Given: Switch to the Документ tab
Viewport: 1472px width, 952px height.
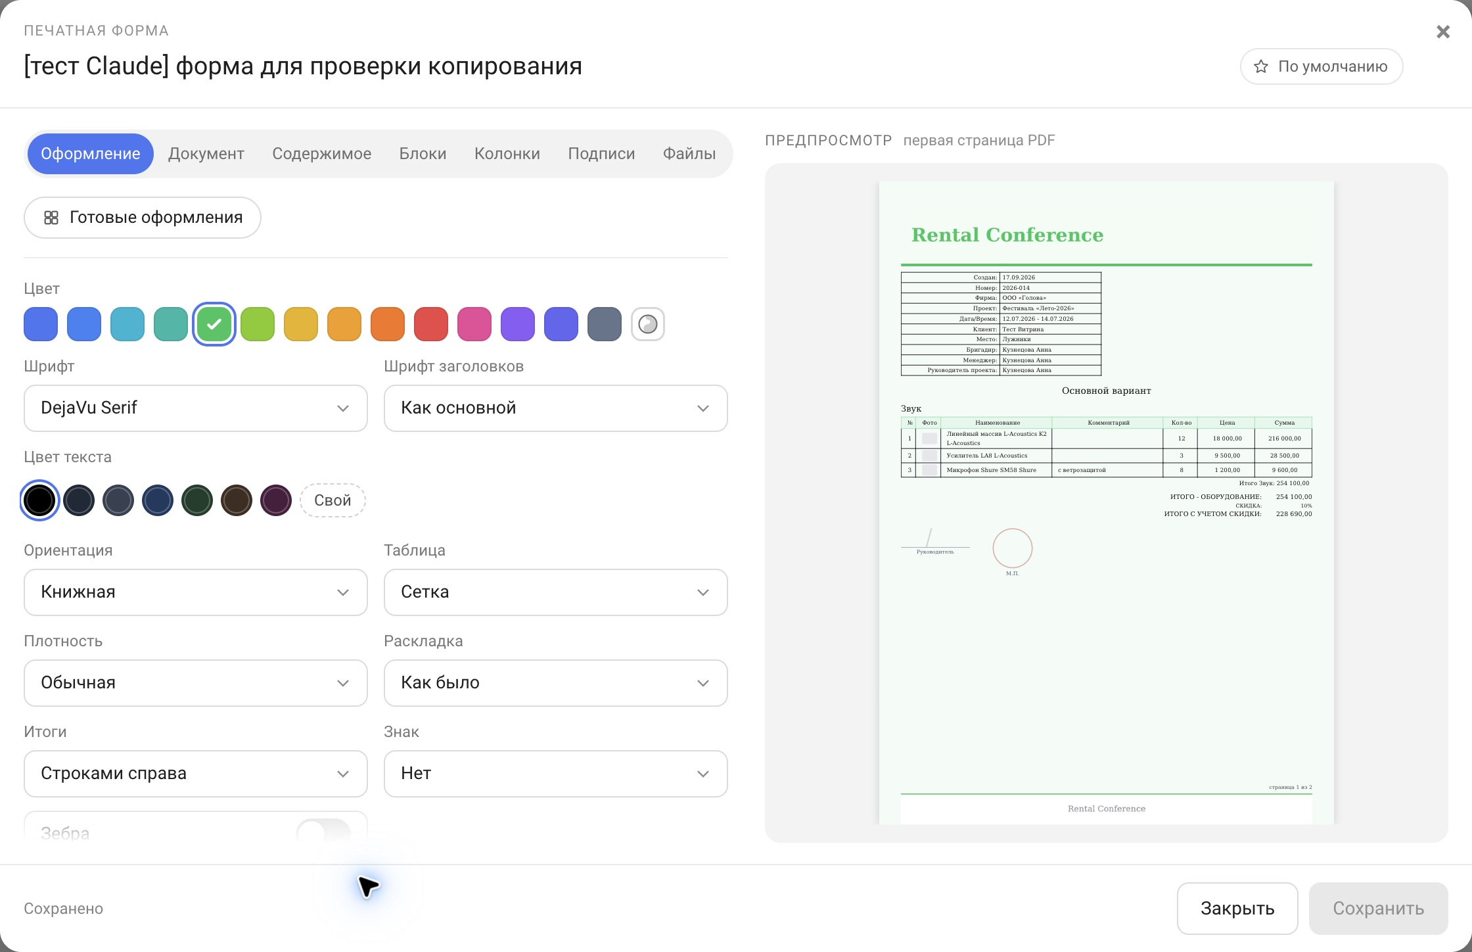Looking at the screenshot, I should coord(206,154).
